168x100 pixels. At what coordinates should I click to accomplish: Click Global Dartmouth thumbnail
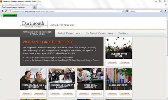tap(119, 79)
